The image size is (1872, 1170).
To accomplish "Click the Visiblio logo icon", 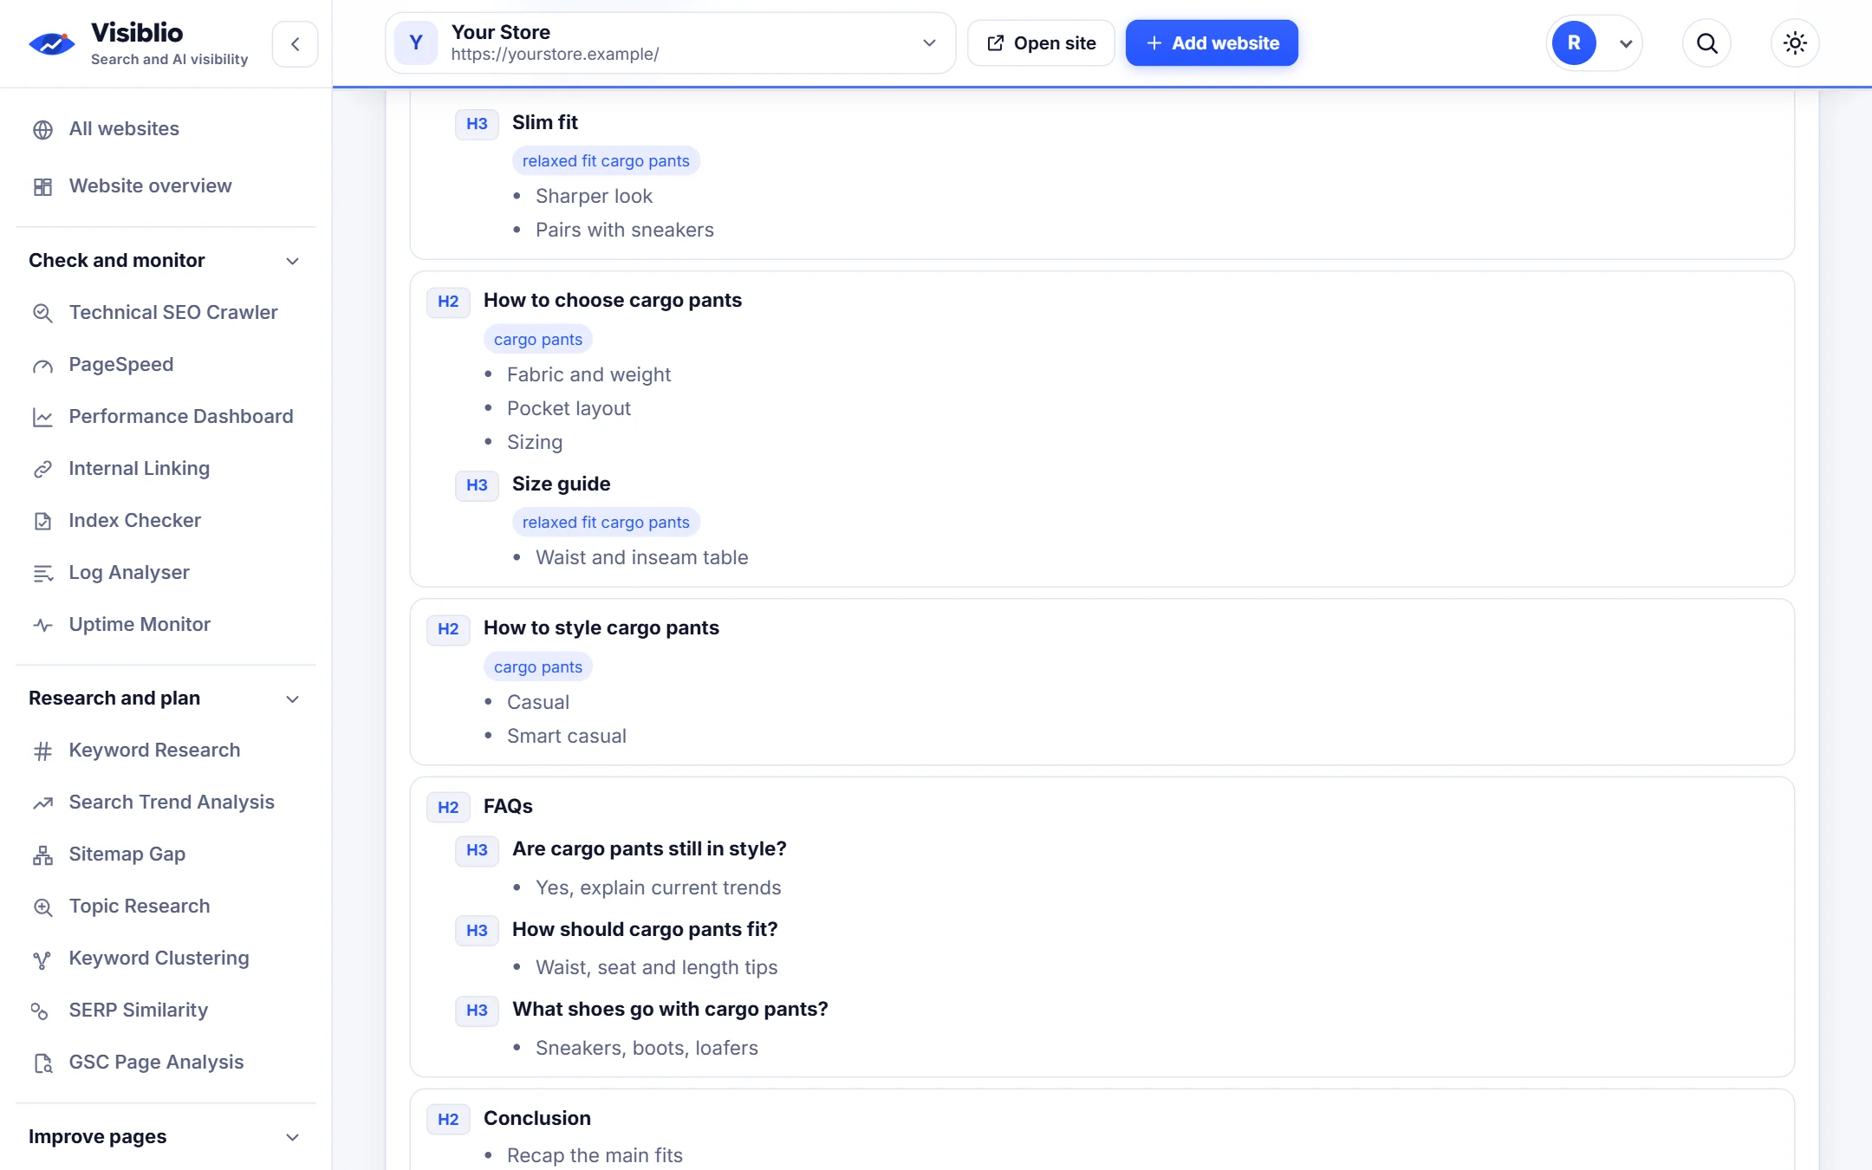I will tap(52, 43).
